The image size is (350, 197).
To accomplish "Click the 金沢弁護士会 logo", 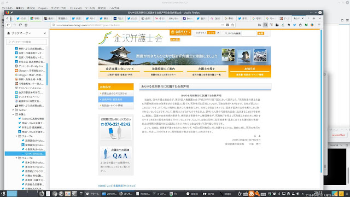I will (131, 38).
